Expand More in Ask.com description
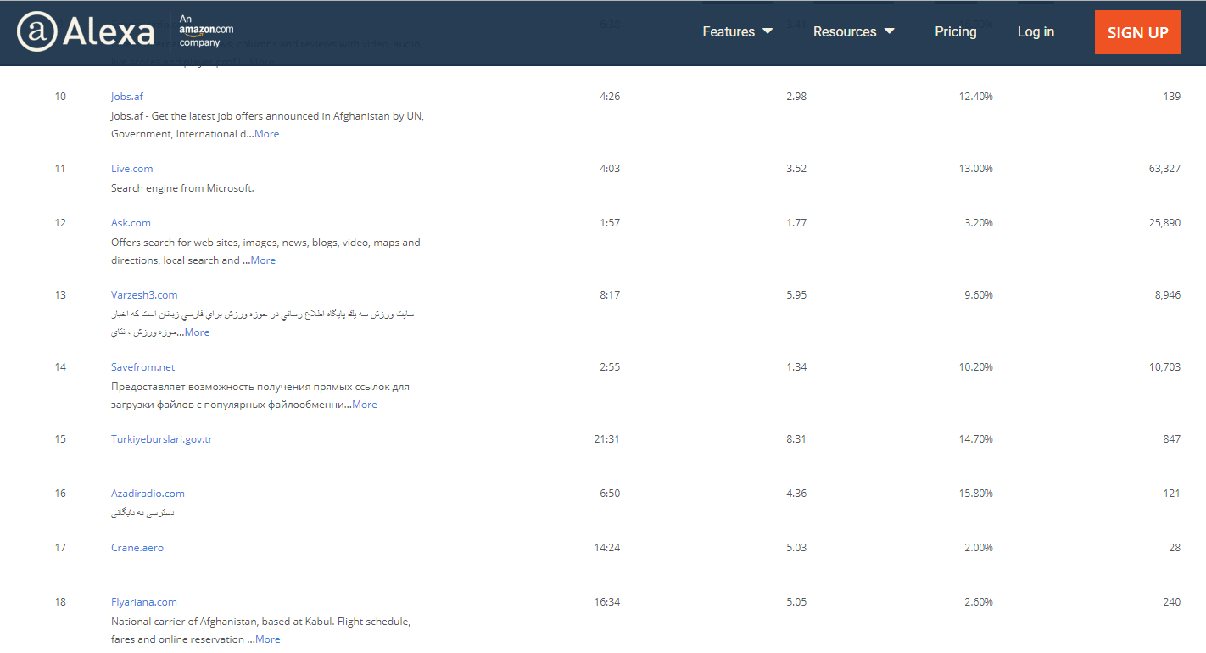Screen dimensions: 1206x653 pos(263,260)
